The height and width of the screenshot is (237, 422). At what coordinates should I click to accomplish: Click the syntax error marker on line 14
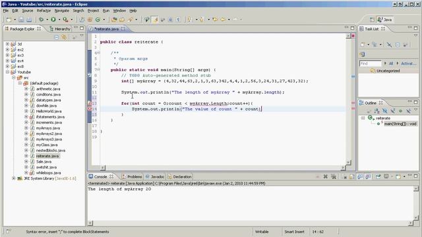point(90,109)
